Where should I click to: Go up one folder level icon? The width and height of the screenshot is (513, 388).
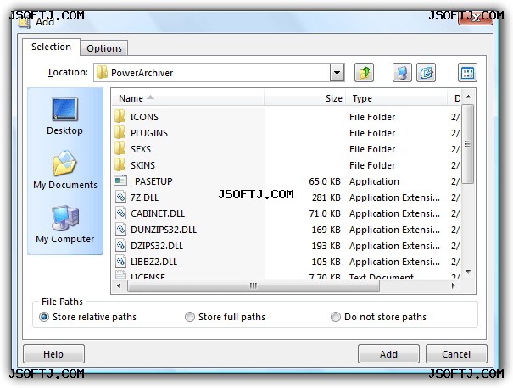coord(364,72)
